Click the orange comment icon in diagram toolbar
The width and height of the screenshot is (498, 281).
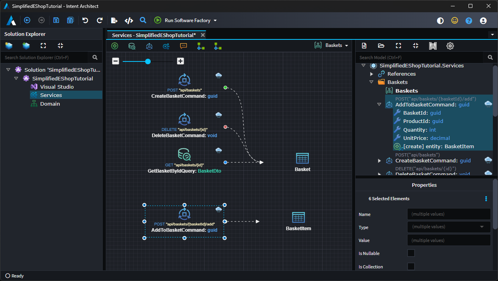click(x=183, y=46)
